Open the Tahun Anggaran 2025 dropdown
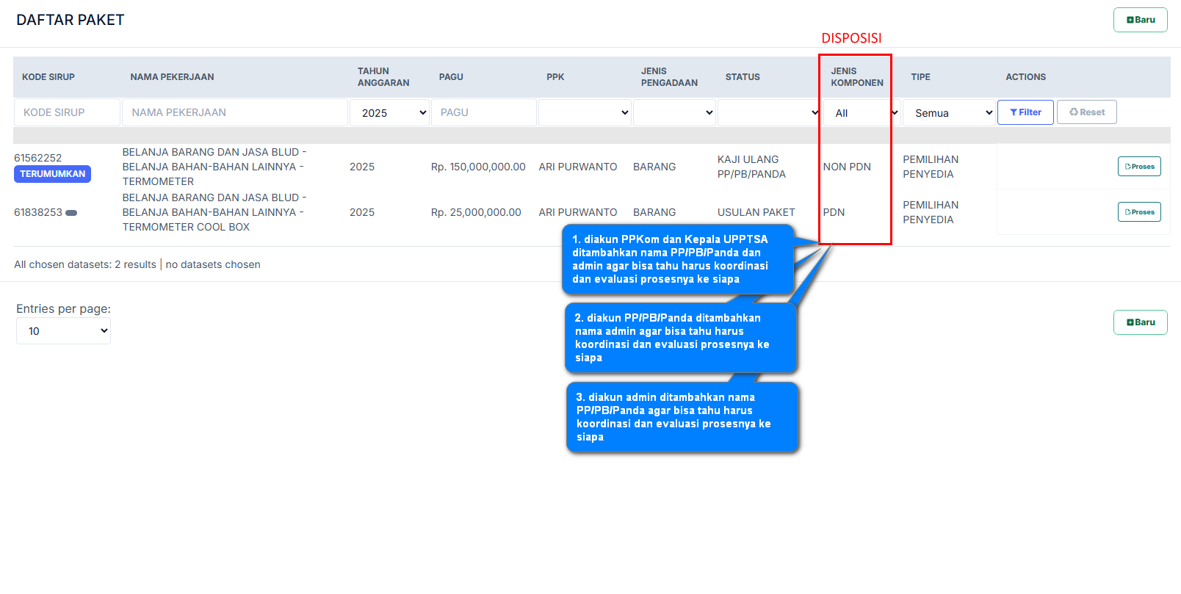The height and width of the screenshot is (594, 1181). pos(389,113)
